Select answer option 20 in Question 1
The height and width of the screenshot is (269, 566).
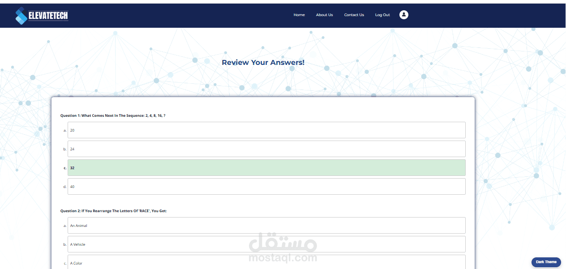pos(266,130)
